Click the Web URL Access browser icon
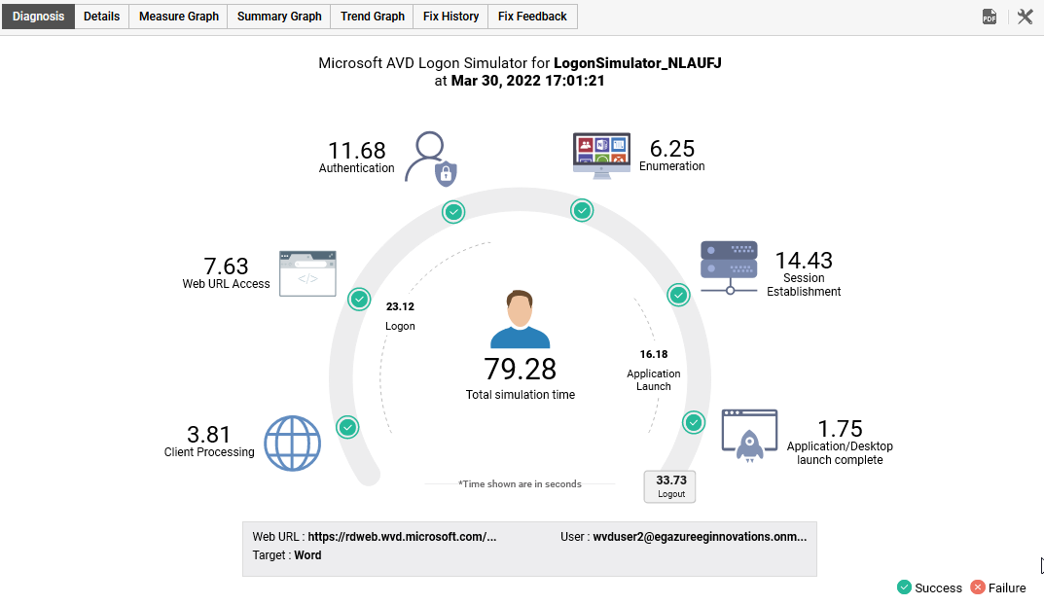Image resolution: width=1044 pixels, height=605 pixels. coord(307,273)
